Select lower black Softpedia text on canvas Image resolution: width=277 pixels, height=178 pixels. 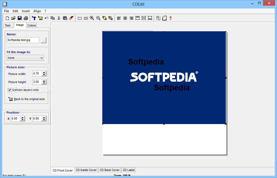click(x=172, y=88)
